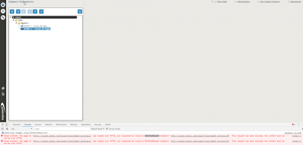The height and width of the screenshot is (146, 303).
Task: Clear the console with the ban icon
Action: (x=7, y=129)
